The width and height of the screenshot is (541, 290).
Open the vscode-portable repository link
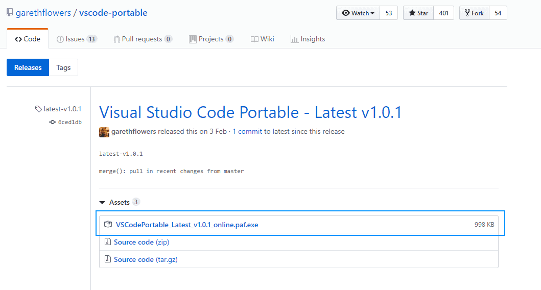click(113, 13)
